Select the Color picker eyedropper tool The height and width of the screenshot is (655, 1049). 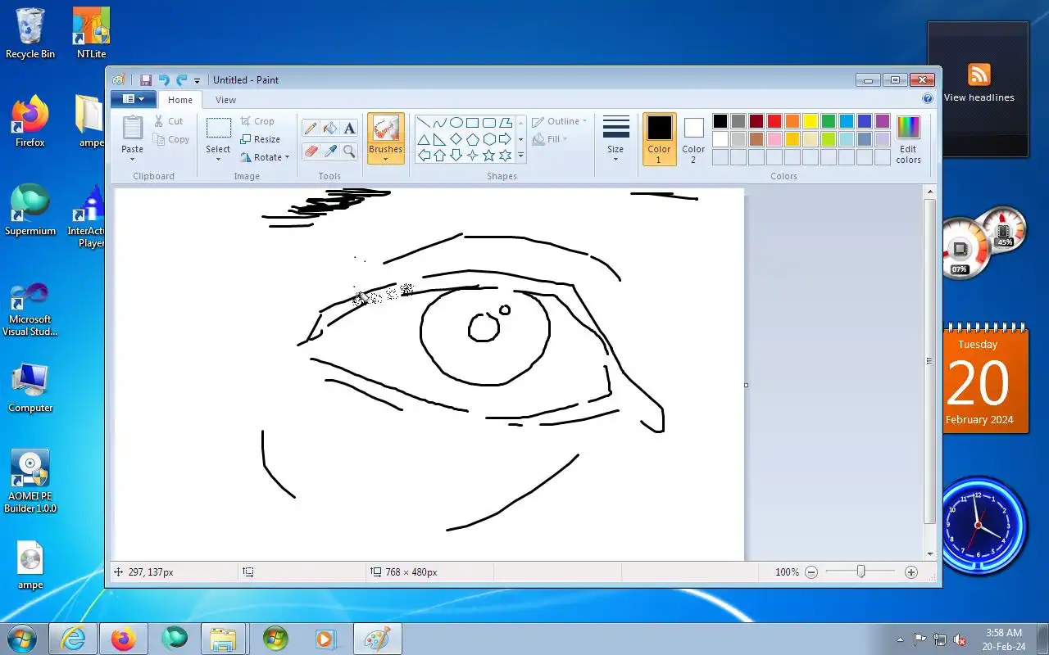330,151
